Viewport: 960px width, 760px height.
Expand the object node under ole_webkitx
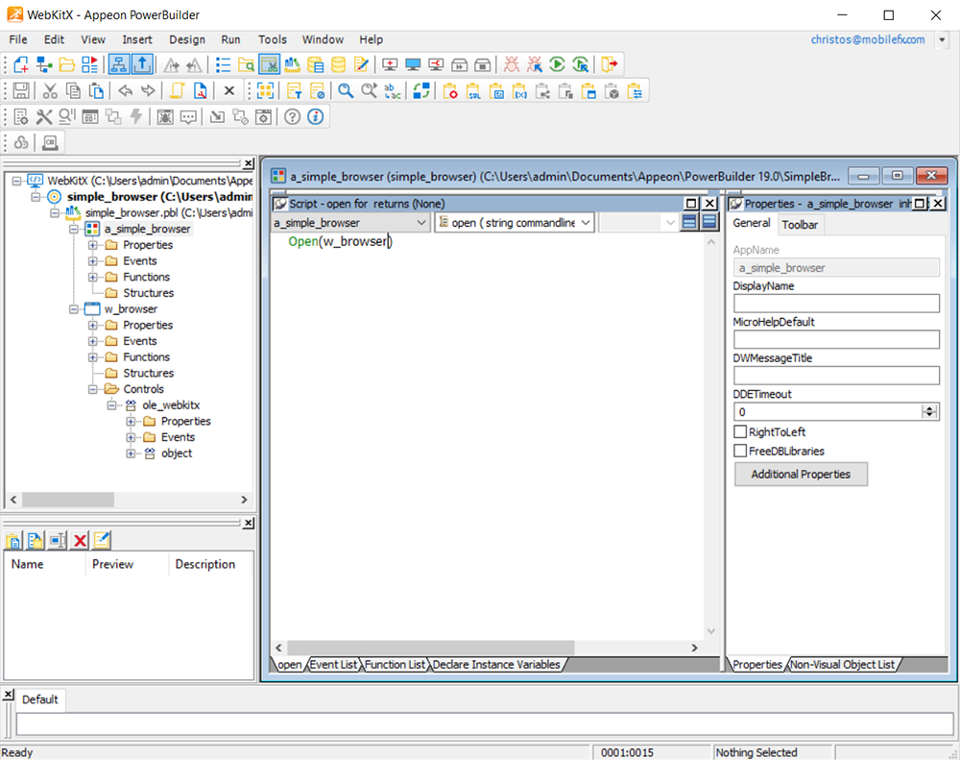(x=131, y=454)
